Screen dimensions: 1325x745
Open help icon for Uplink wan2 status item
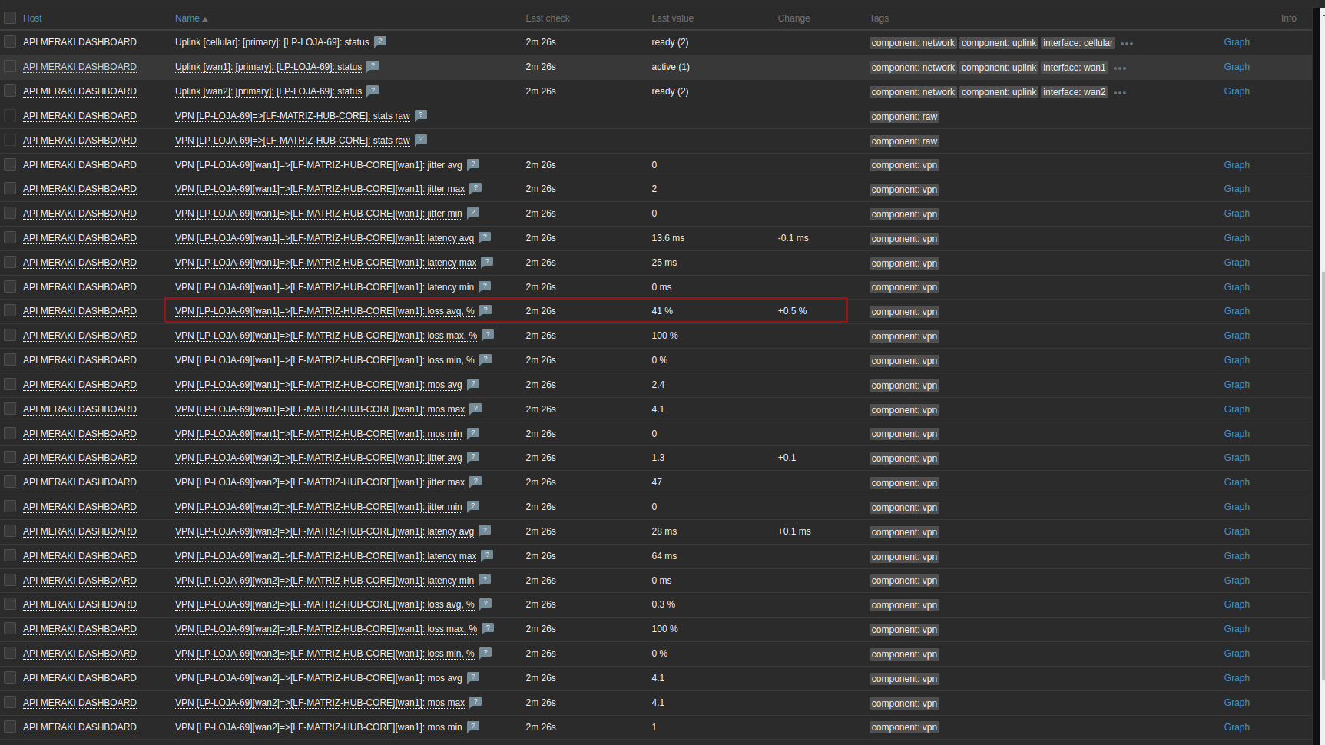click(x=373, y=91)
